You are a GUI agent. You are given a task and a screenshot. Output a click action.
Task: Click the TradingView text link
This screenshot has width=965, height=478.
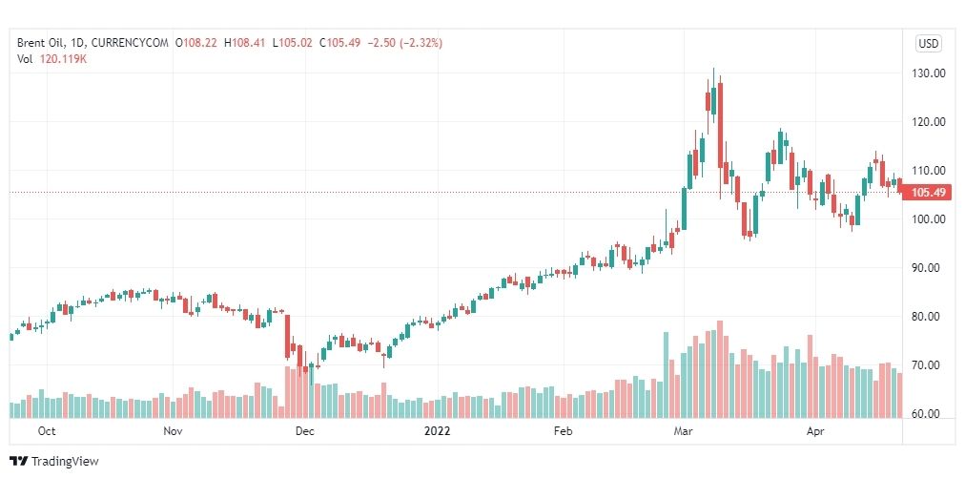[65, 462]
